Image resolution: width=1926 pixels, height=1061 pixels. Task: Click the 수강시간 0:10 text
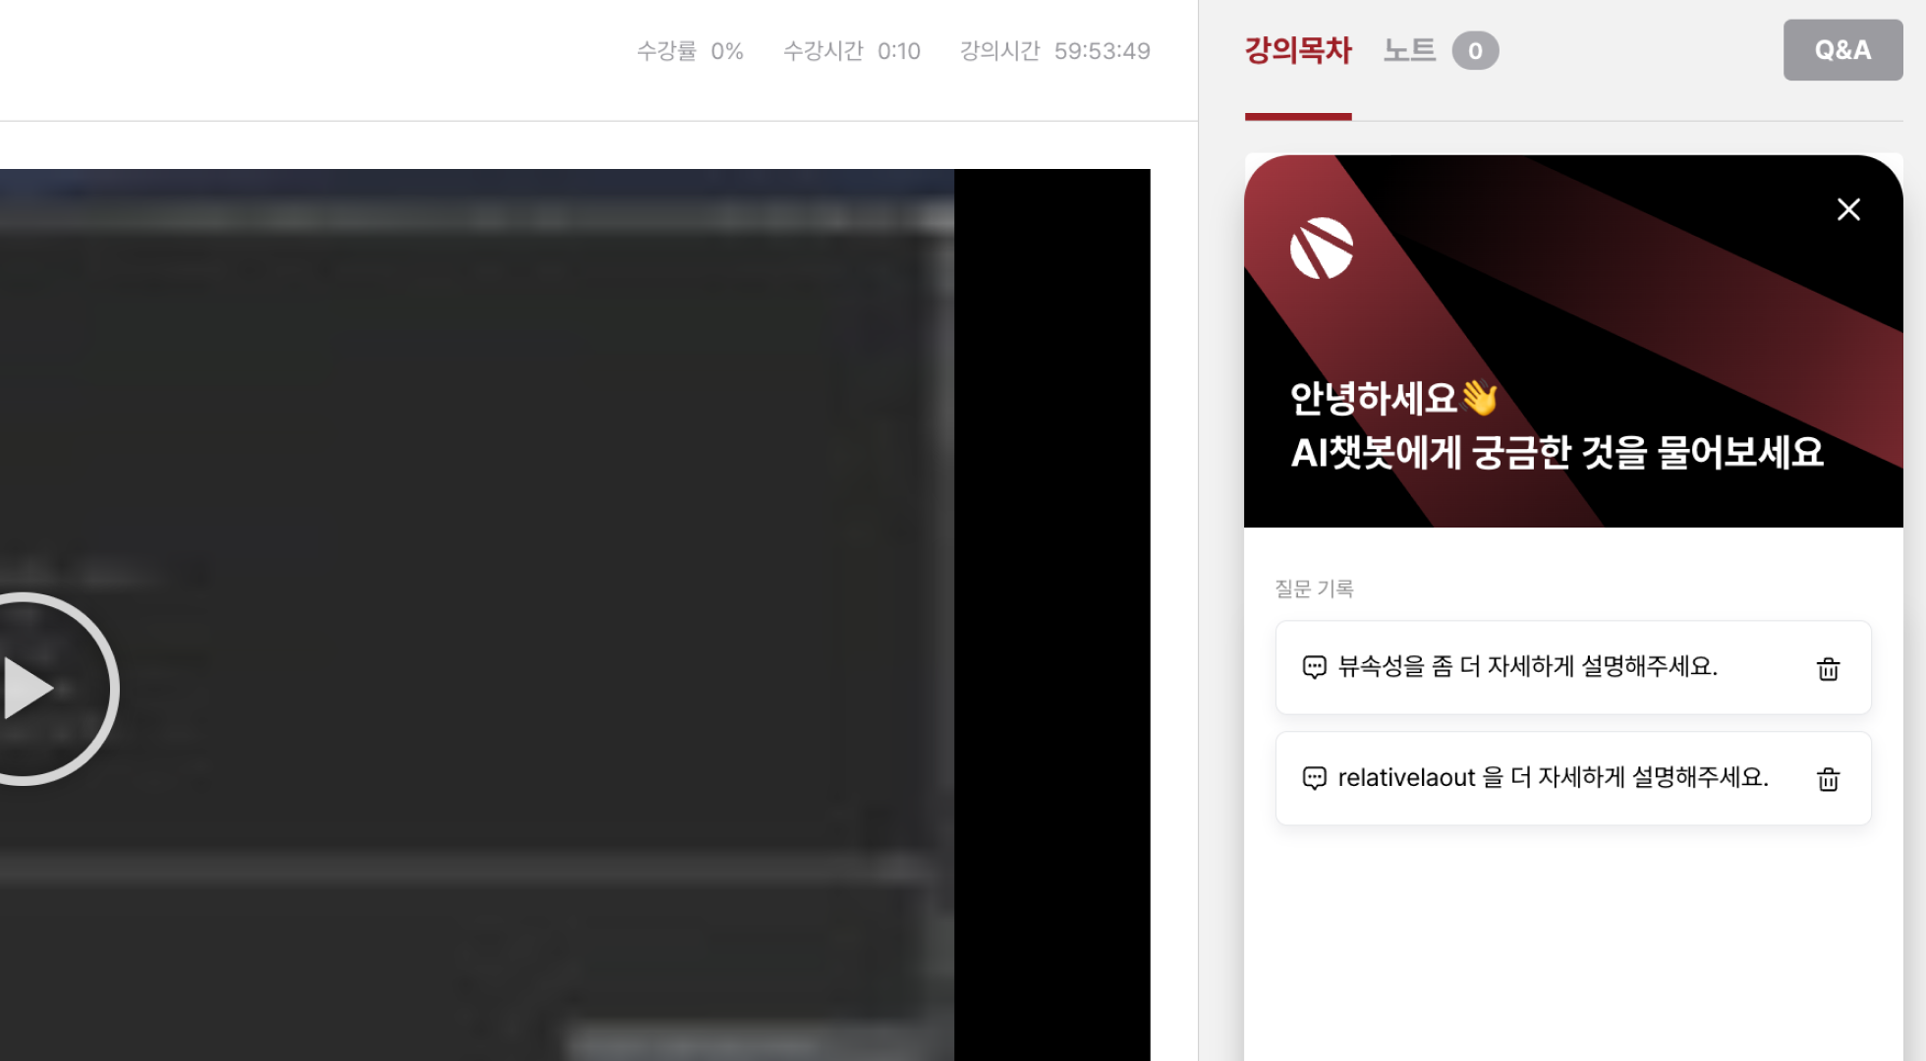[851, 51]
